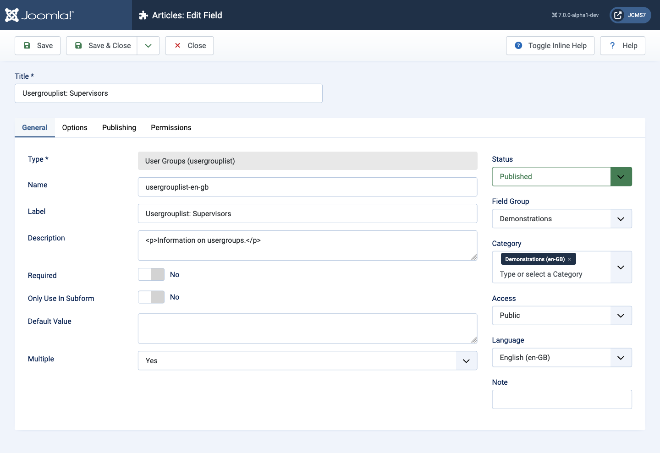
Task: Click the red X icon on Close
Action: [177, 45]
